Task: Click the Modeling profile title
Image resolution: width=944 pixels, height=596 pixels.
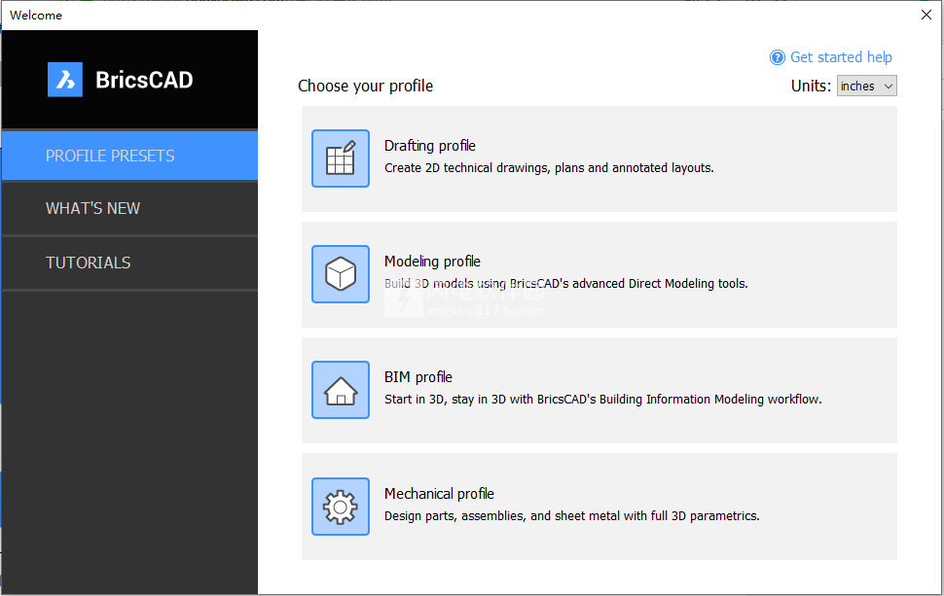Action: [432, 261]
